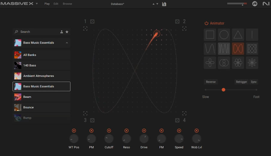Click the Drive knob

coord(144,139)
